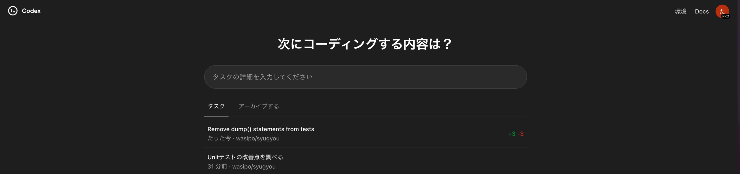
Task: Select the タスク tab
Action: pyautogui.click(x=216, y=106)
